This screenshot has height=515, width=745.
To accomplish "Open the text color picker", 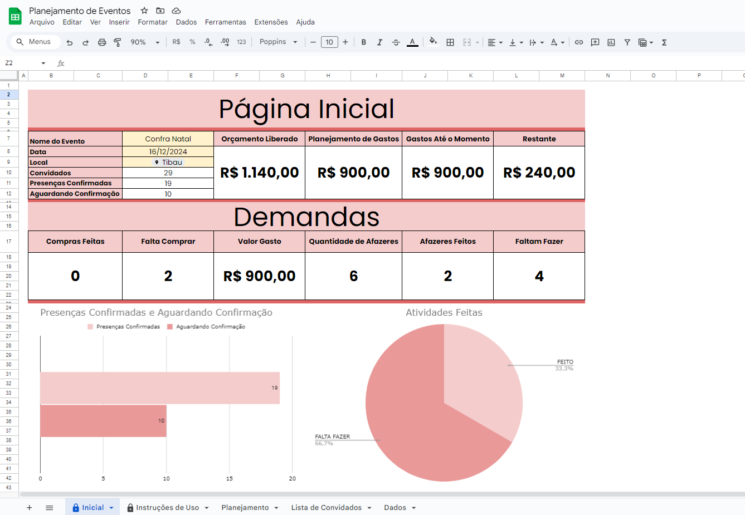I will click(x=412, y=42).
